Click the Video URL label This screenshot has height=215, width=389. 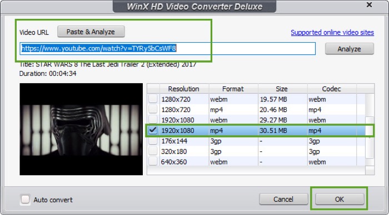[x=34, y=32]
